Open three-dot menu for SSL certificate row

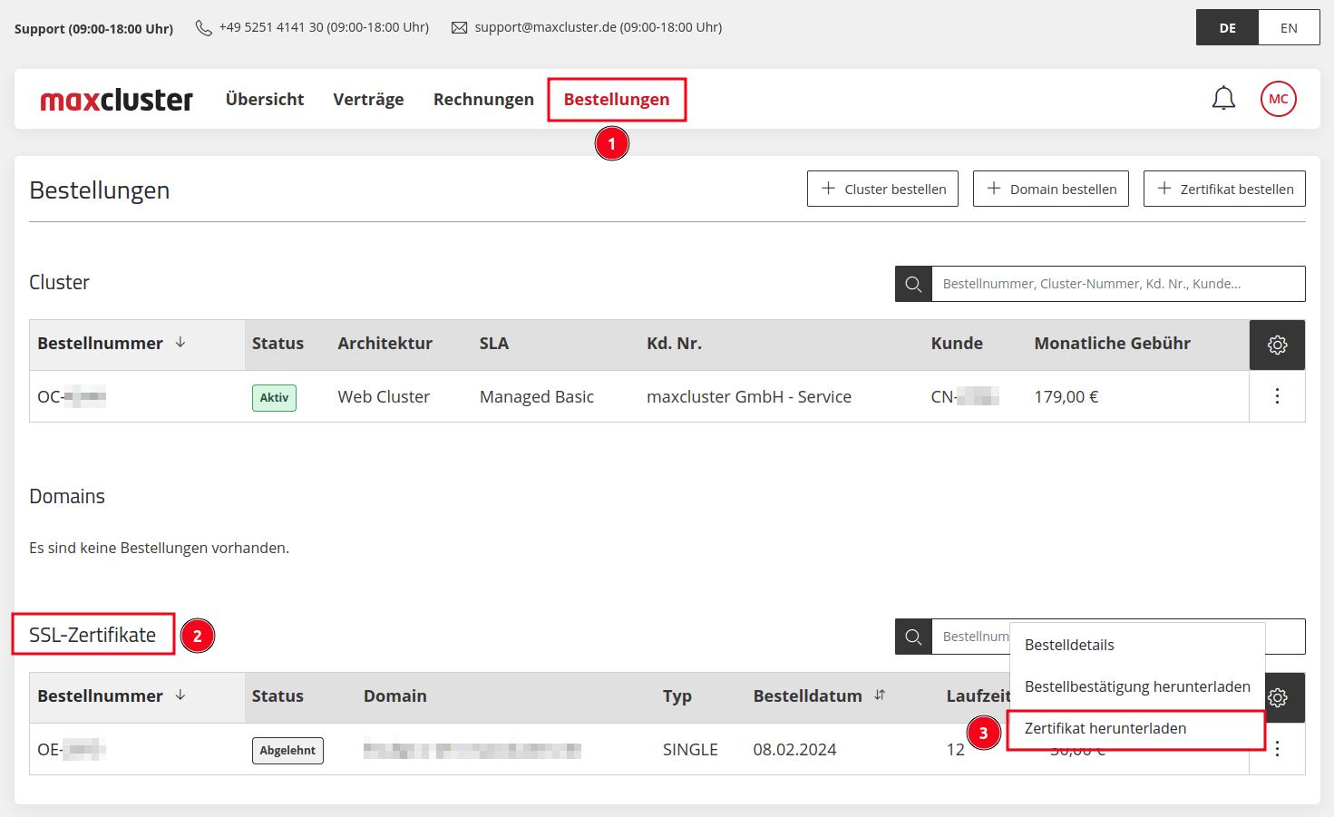pos(1277,749)
